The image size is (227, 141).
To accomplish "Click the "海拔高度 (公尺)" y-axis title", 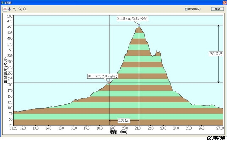I will [6, 70].
